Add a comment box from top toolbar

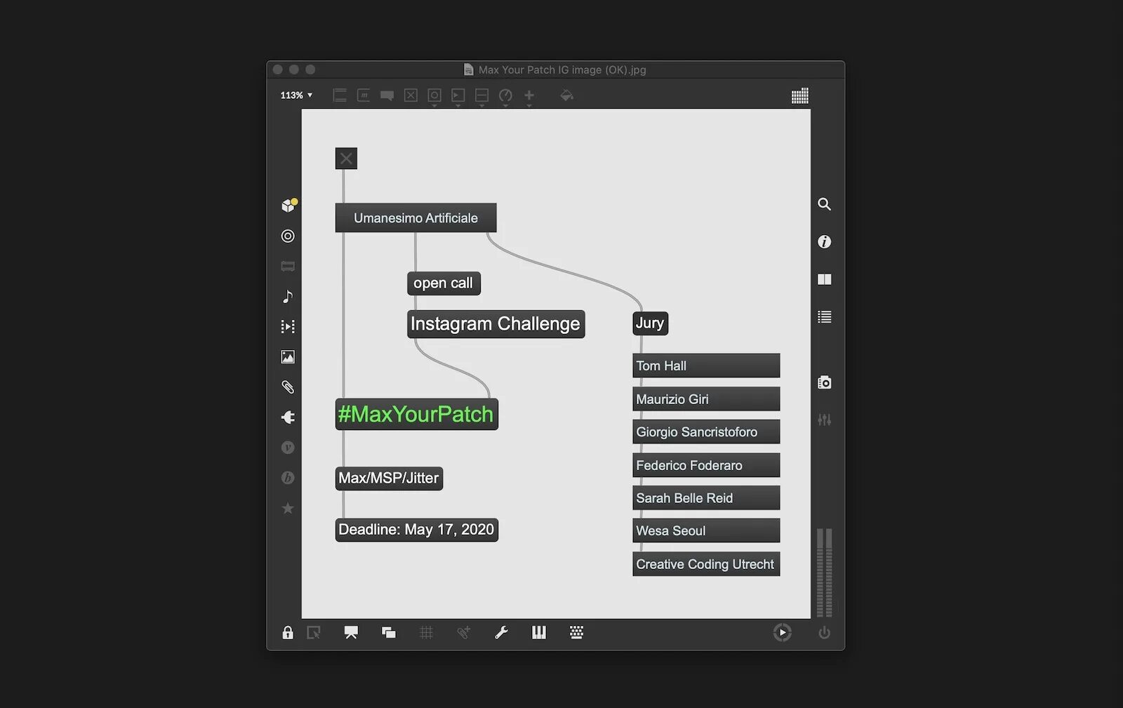(x=387, y=95)
